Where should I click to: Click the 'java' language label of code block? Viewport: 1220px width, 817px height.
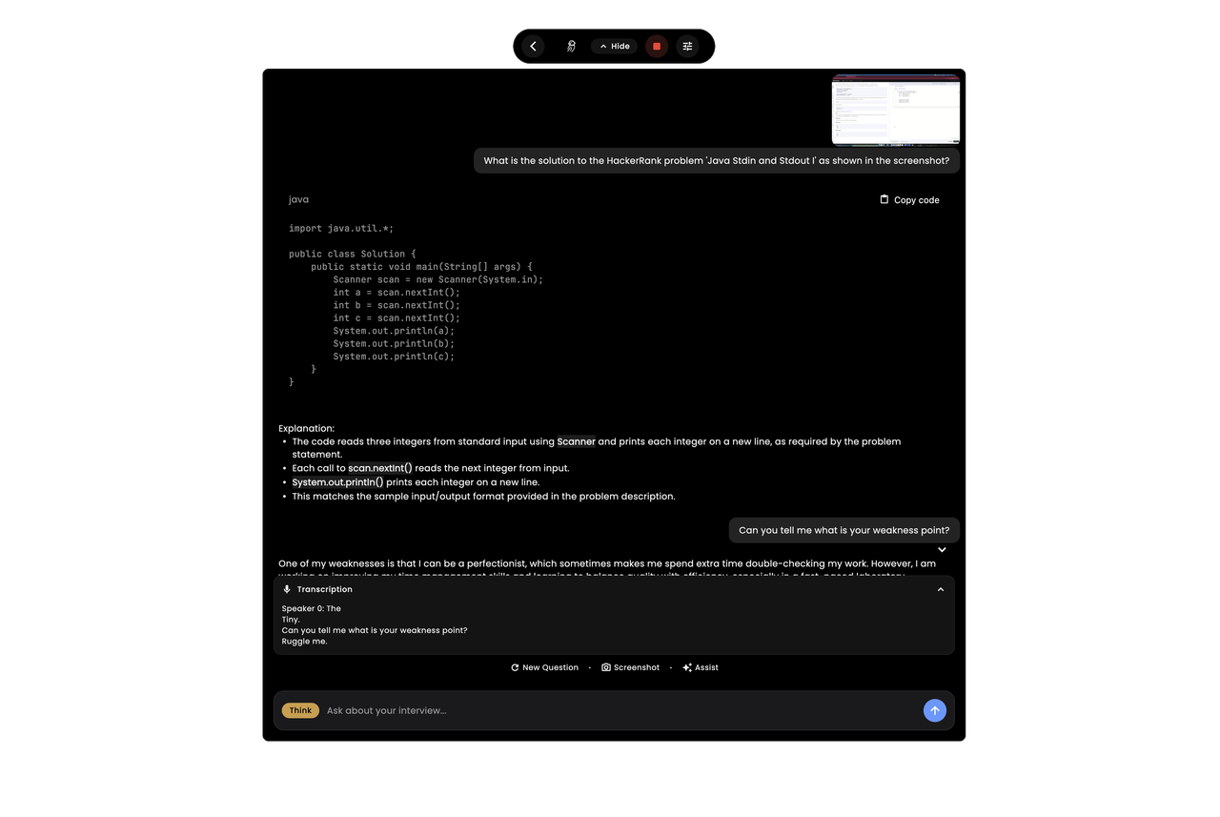[x=298, y=199]
